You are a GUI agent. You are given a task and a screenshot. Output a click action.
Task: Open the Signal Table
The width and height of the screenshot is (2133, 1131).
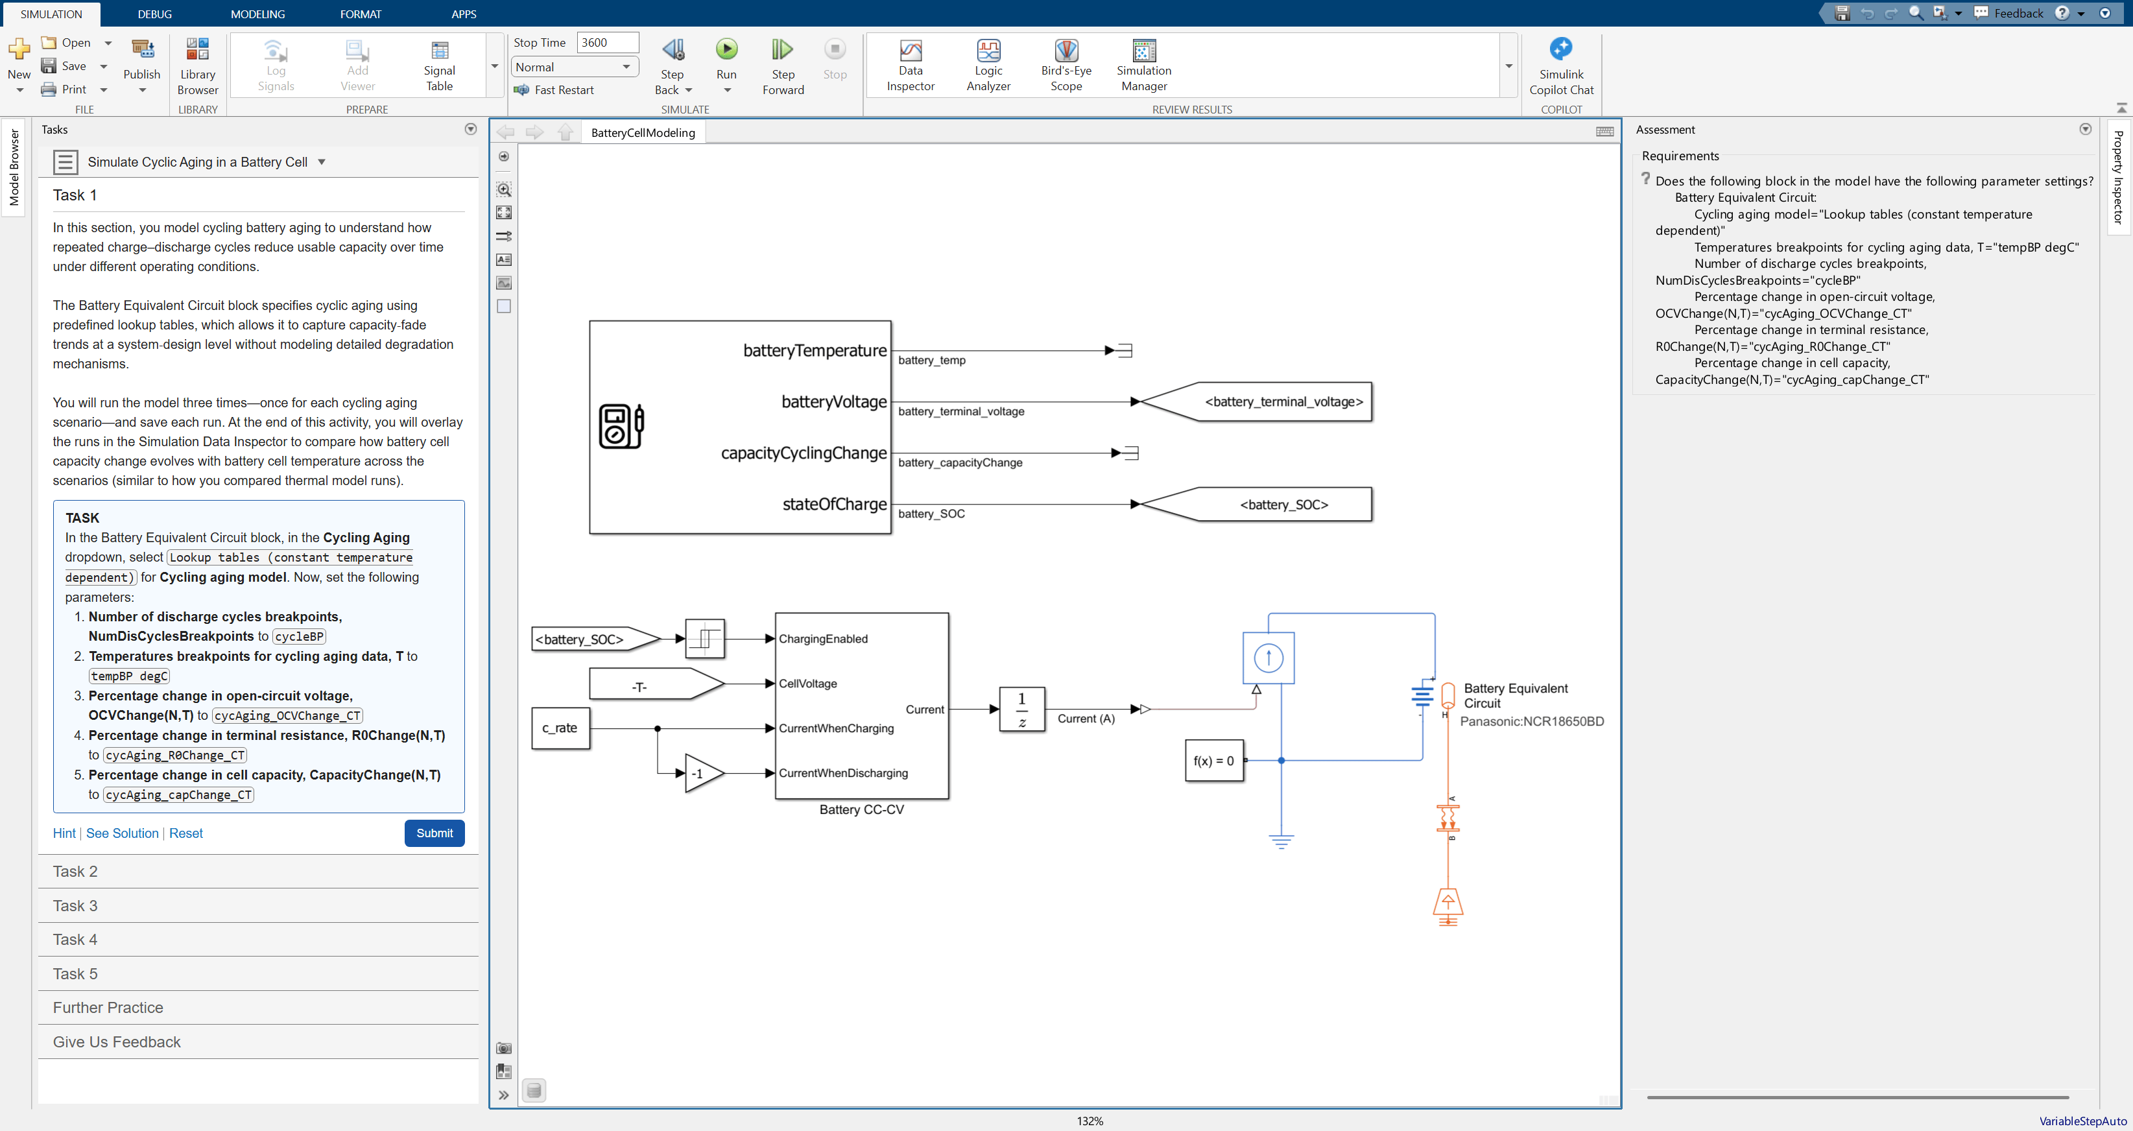(x=440, y=66)
